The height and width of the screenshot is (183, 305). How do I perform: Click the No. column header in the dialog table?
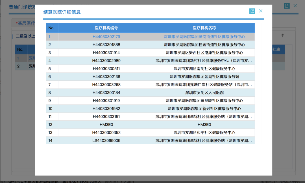51,28
